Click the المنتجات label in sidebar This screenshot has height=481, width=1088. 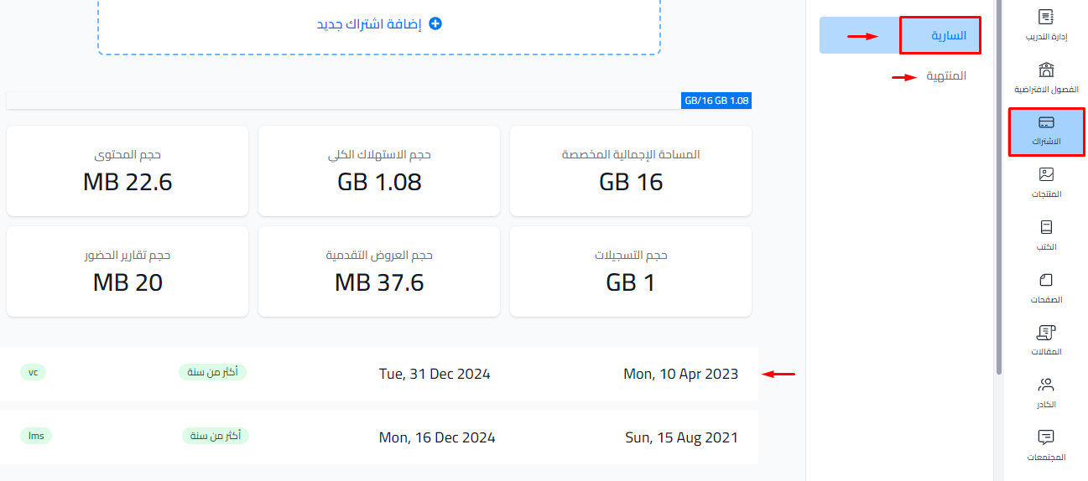tap(1046, 194)
